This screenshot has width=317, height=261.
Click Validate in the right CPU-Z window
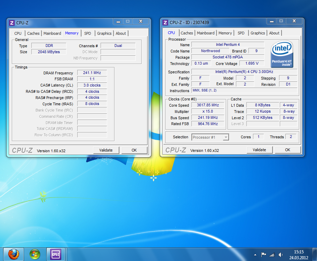coord(259,150)
